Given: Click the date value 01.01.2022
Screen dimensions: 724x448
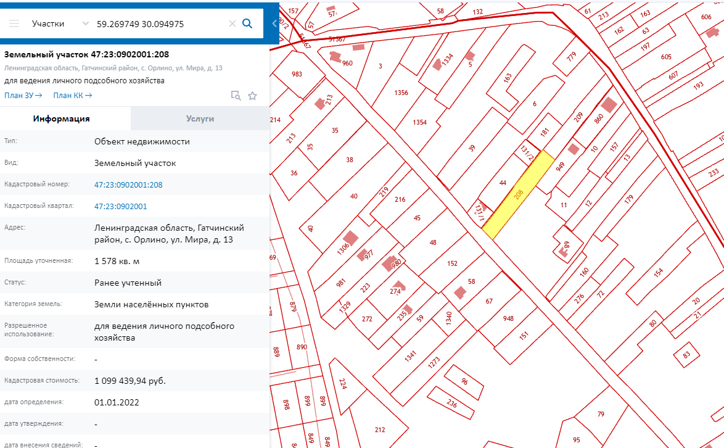Looking at the screenshot, I should (117, 402).
